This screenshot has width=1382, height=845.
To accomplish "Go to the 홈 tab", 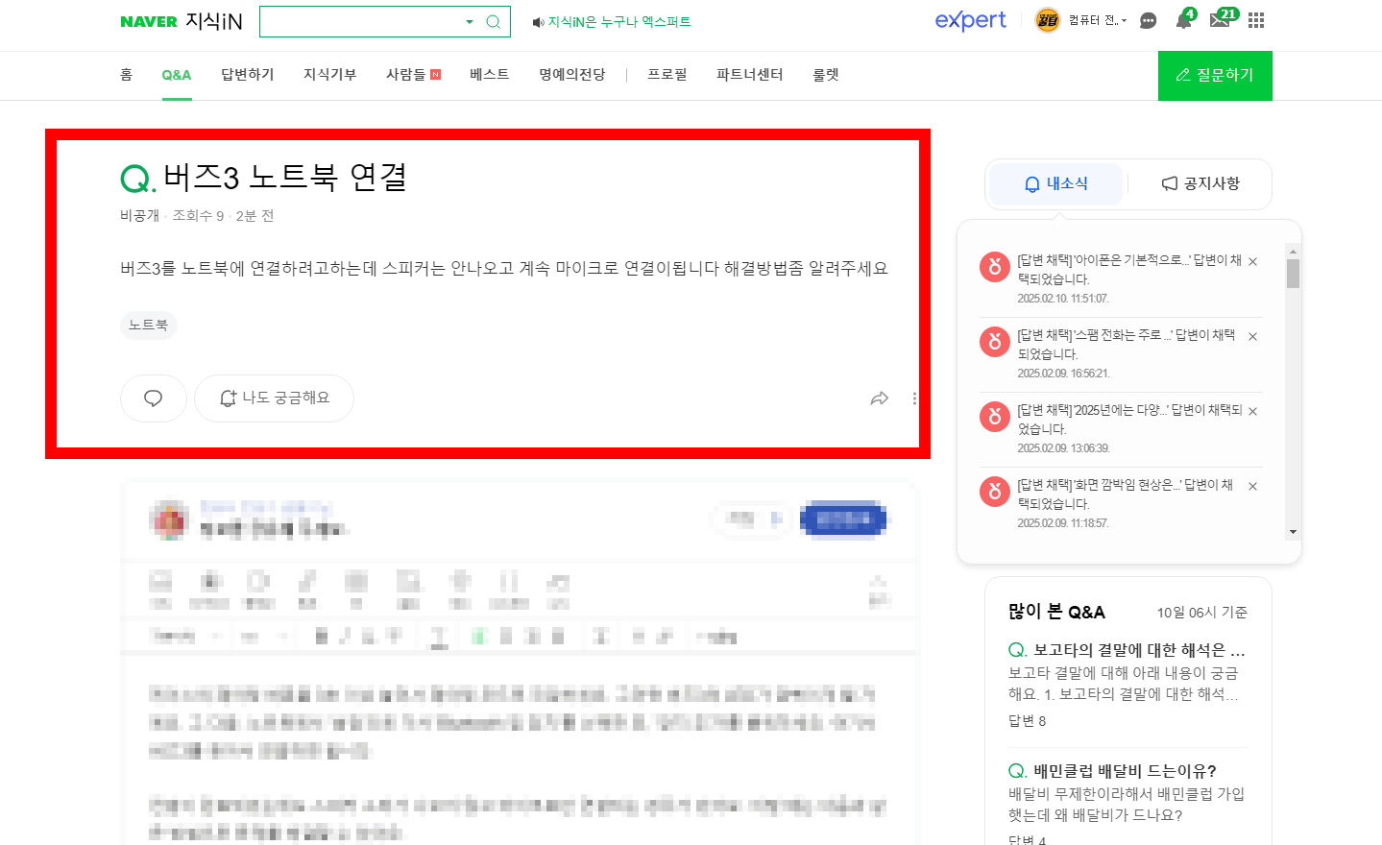I will [126, 74].
